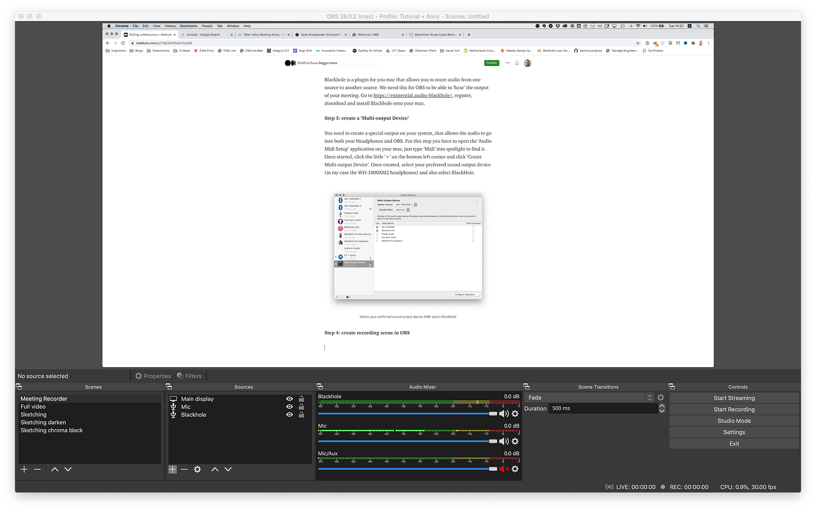This screenshot has height=511, width=816.
Task: Open Properties for the selected source
Action: (x=153, y=376)
